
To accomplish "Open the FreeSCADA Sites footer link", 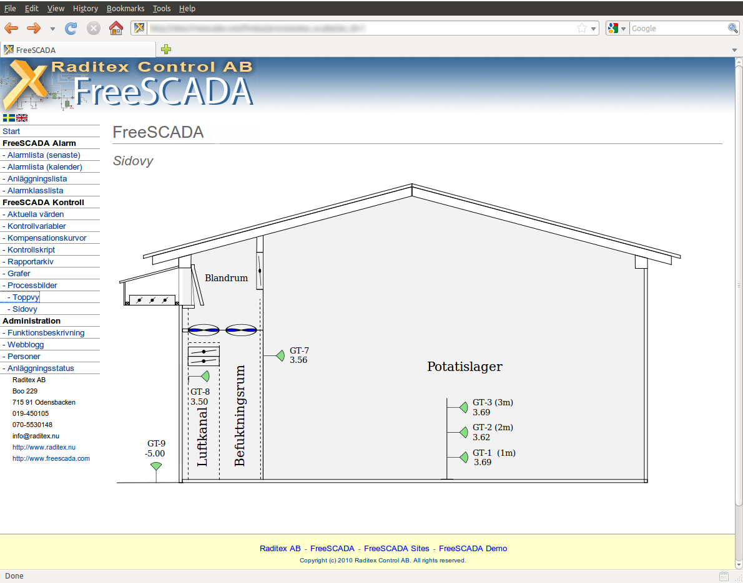I will click(x=396, y=549).
